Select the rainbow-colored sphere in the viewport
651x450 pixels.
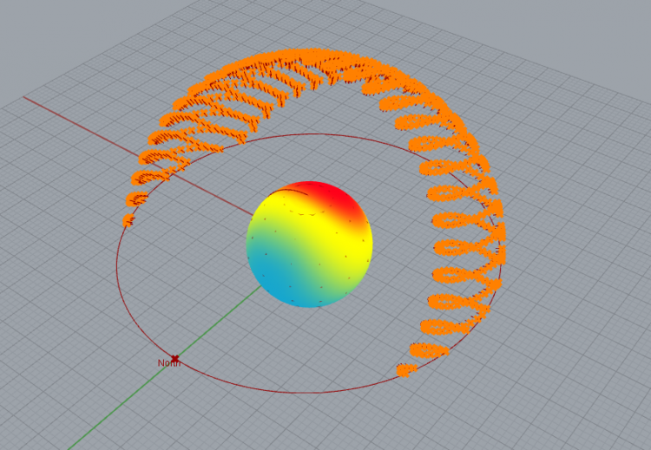[x=309, y=245]
